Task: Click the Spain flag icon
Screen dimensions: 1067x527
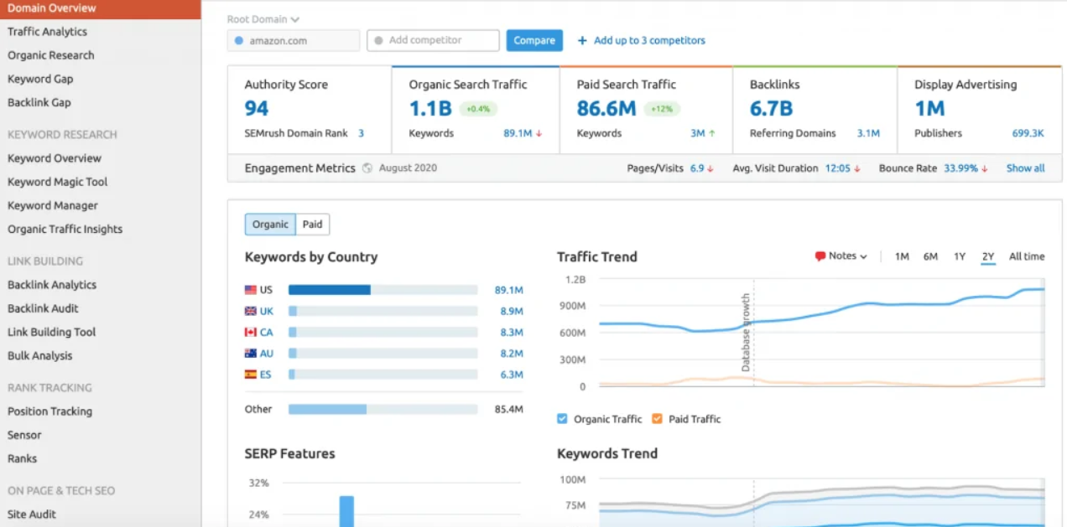Action: [x=250, y=375]
